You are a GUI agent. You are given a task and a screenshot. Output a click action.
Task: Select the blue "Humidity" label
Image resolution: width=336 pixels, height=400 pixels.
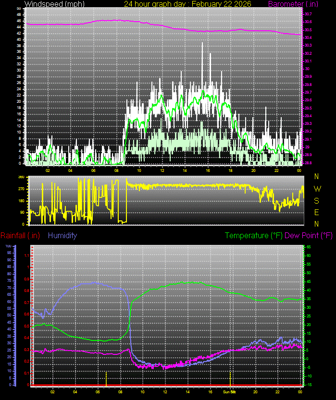point(62,235)
